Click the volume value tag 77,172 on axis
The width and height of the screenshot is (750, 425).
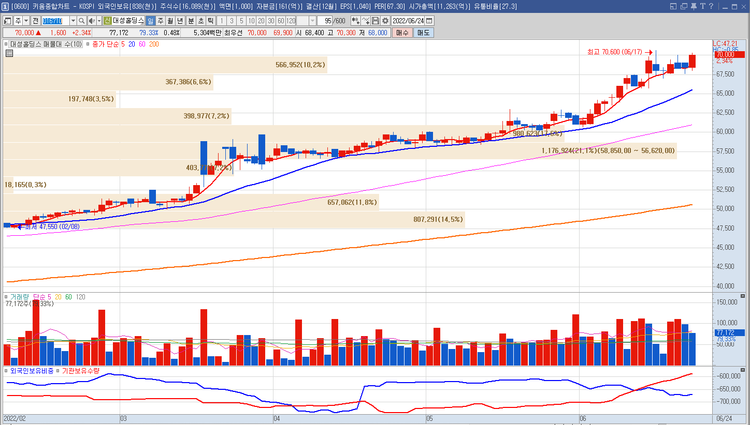[x=729, y=332]
